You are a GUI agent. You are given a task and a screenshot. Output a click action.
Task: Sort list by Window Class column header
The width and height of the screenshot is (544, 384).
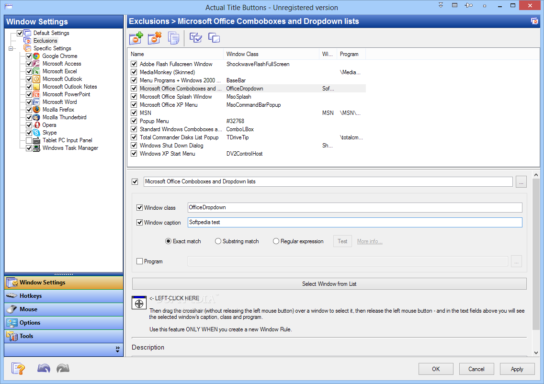[272, 54]
